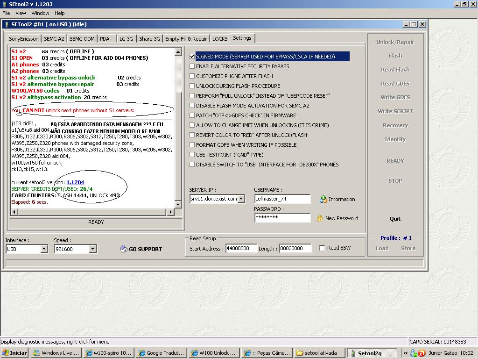Screen dimensions: 478x359
Task: Switch to the SonyEricsson tab
Action: click(x=24, y=39)
